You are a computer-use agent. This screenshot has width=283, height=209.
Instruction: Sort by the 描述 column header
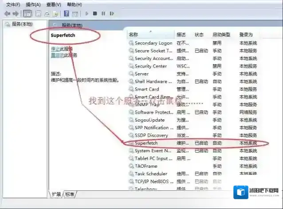pyautogui.click(x=181, y=35)
